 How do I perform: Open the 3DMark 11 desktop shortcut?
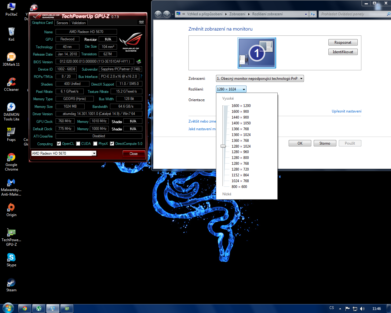(x=11, y=59)
